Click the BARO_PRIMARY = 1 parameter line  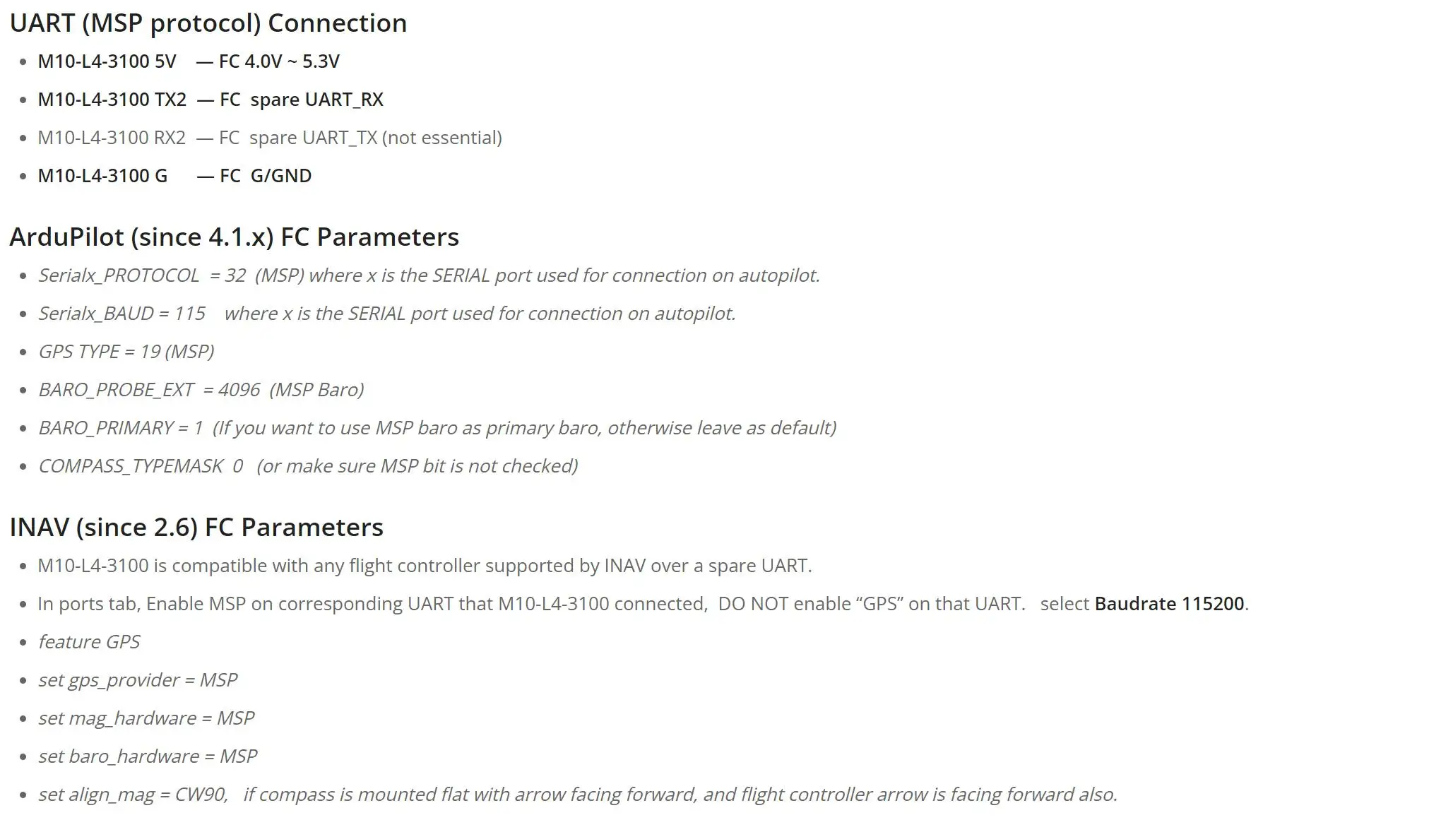437,428
